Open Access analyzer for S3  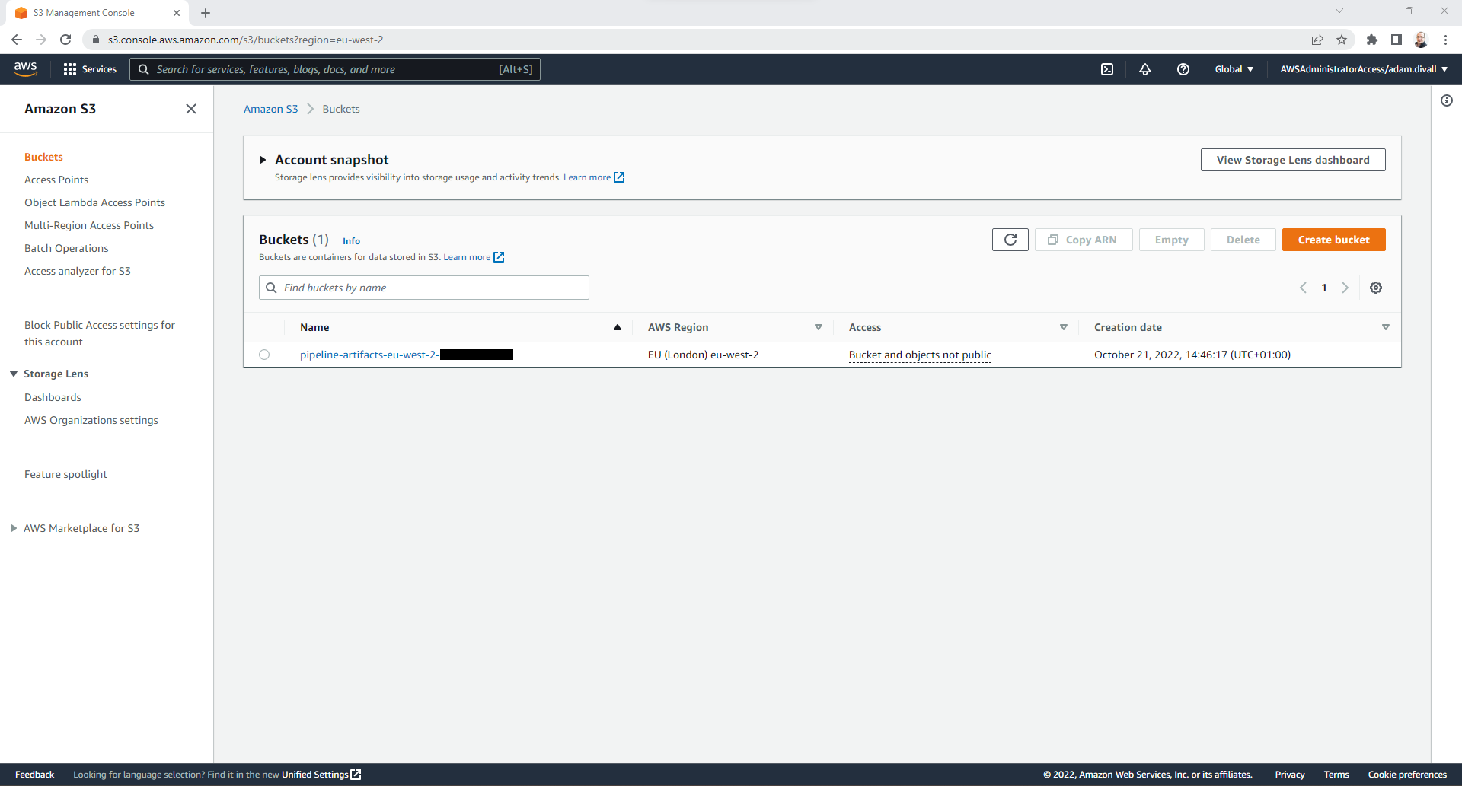pyautogui.click(x=78, y=271)
